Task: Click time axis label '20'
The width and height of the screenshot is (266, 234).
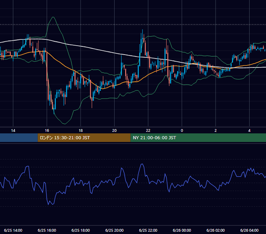Action: coord(114,130)
